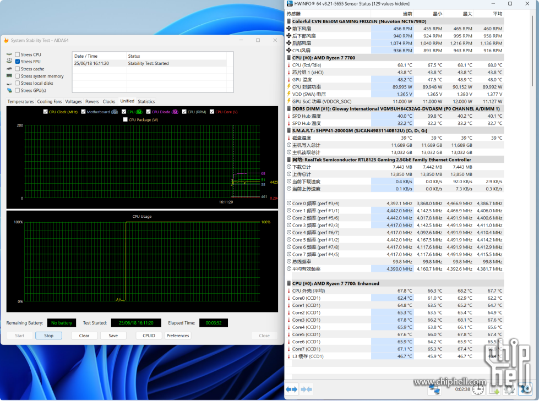
Task: Click the fan icon on the 前下风扇 row
Action: pyautogui.click(x=288, y=29)
